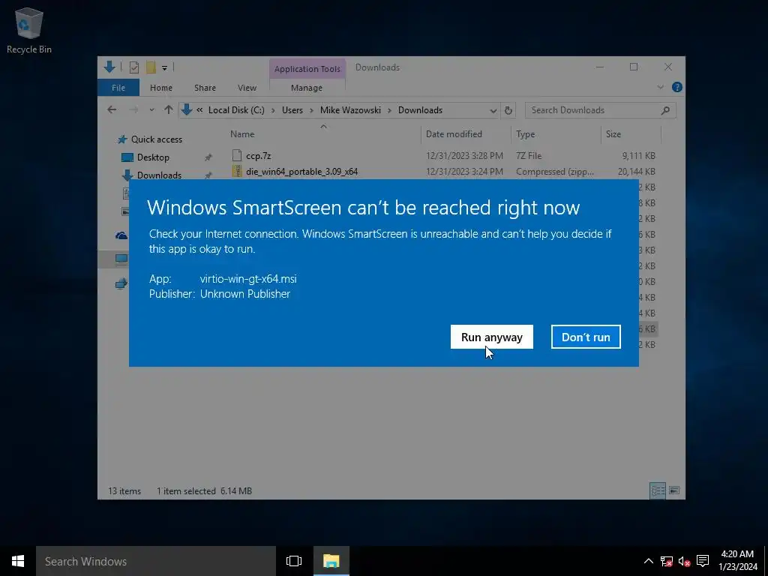Screen dimensions: 768x576
Task: Refresh the Downloads folder
Action: tap(508, 110)
